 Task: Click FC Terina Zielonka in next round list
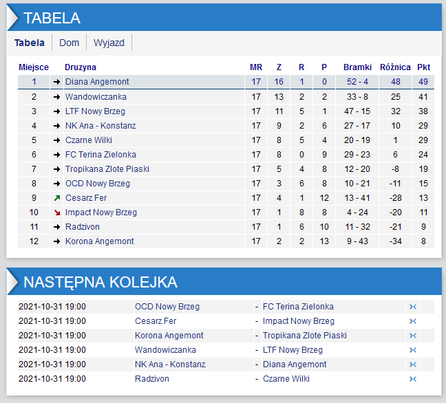298,307
